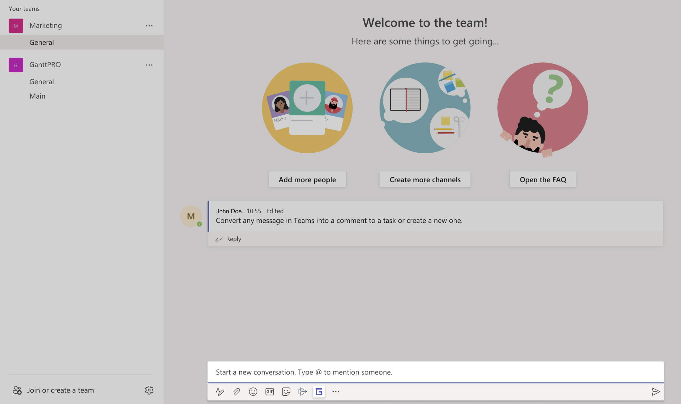681x404 pixels.
Task: Switch to the Main channel of GanttPRO
Action: tap(37, 96)
